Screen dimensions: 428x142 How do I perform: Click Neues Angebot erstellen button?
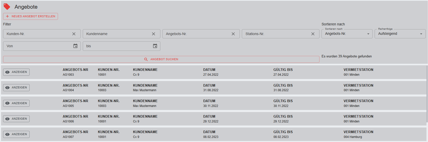(x=30, y=16)
